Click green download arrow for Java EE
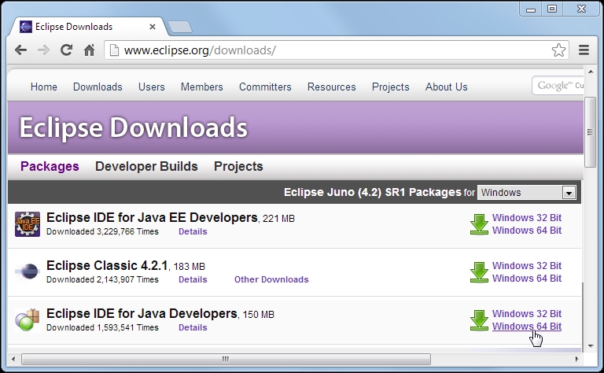 [x=479, y=224]
